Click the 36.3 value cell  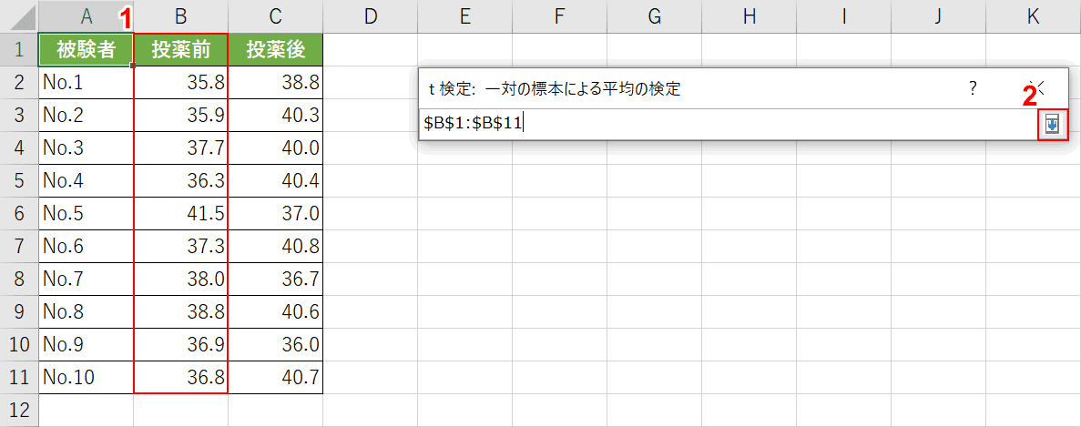tap(180, 180)
